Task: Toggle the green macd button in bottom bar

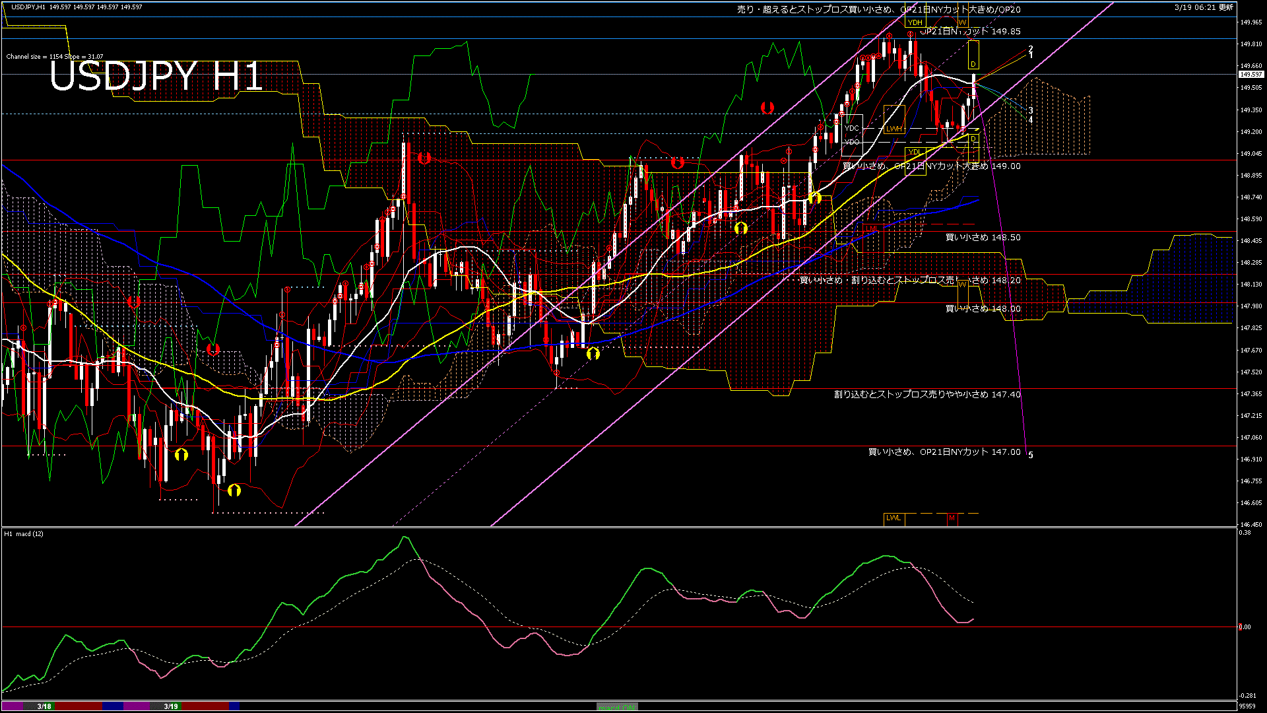Action: click(x=617, y=707)
